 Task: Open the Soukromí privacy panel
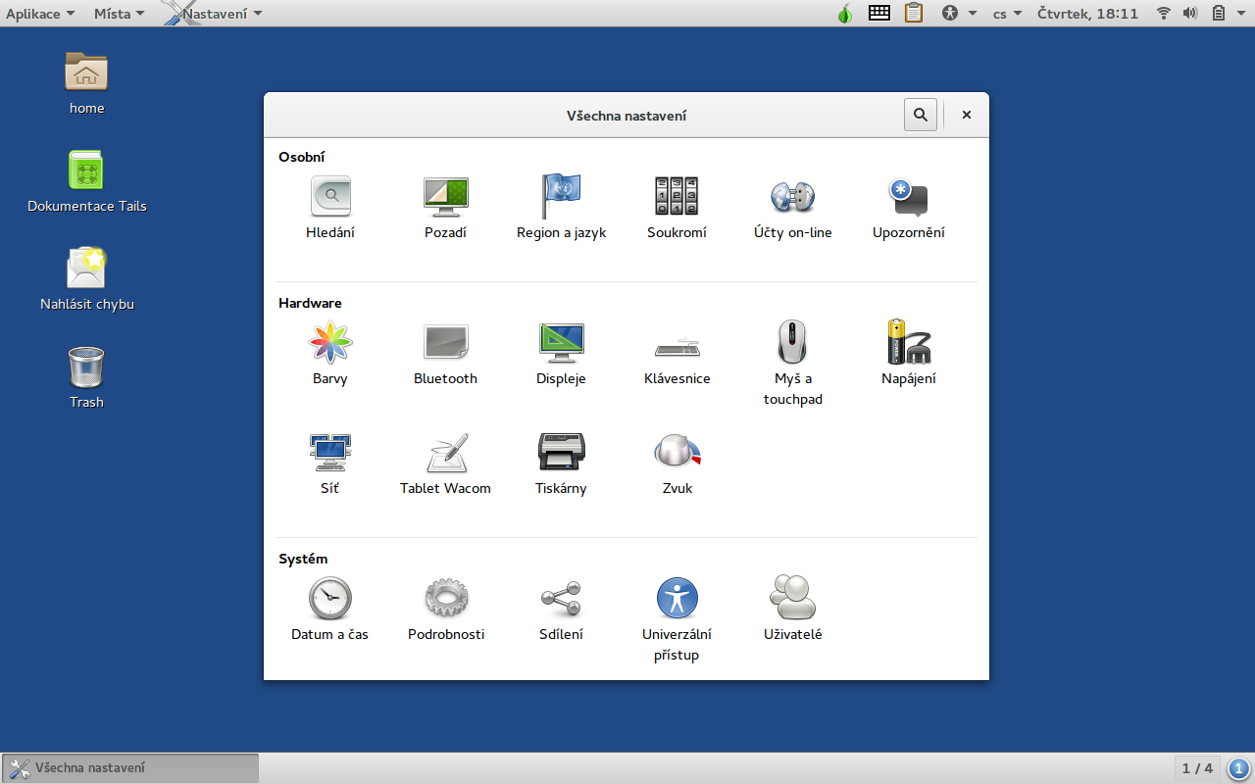[x=677, y=208]
